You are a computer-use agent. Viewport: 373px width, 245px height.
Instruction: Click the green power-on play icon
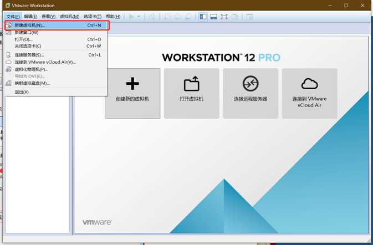(x=131, y=17)
